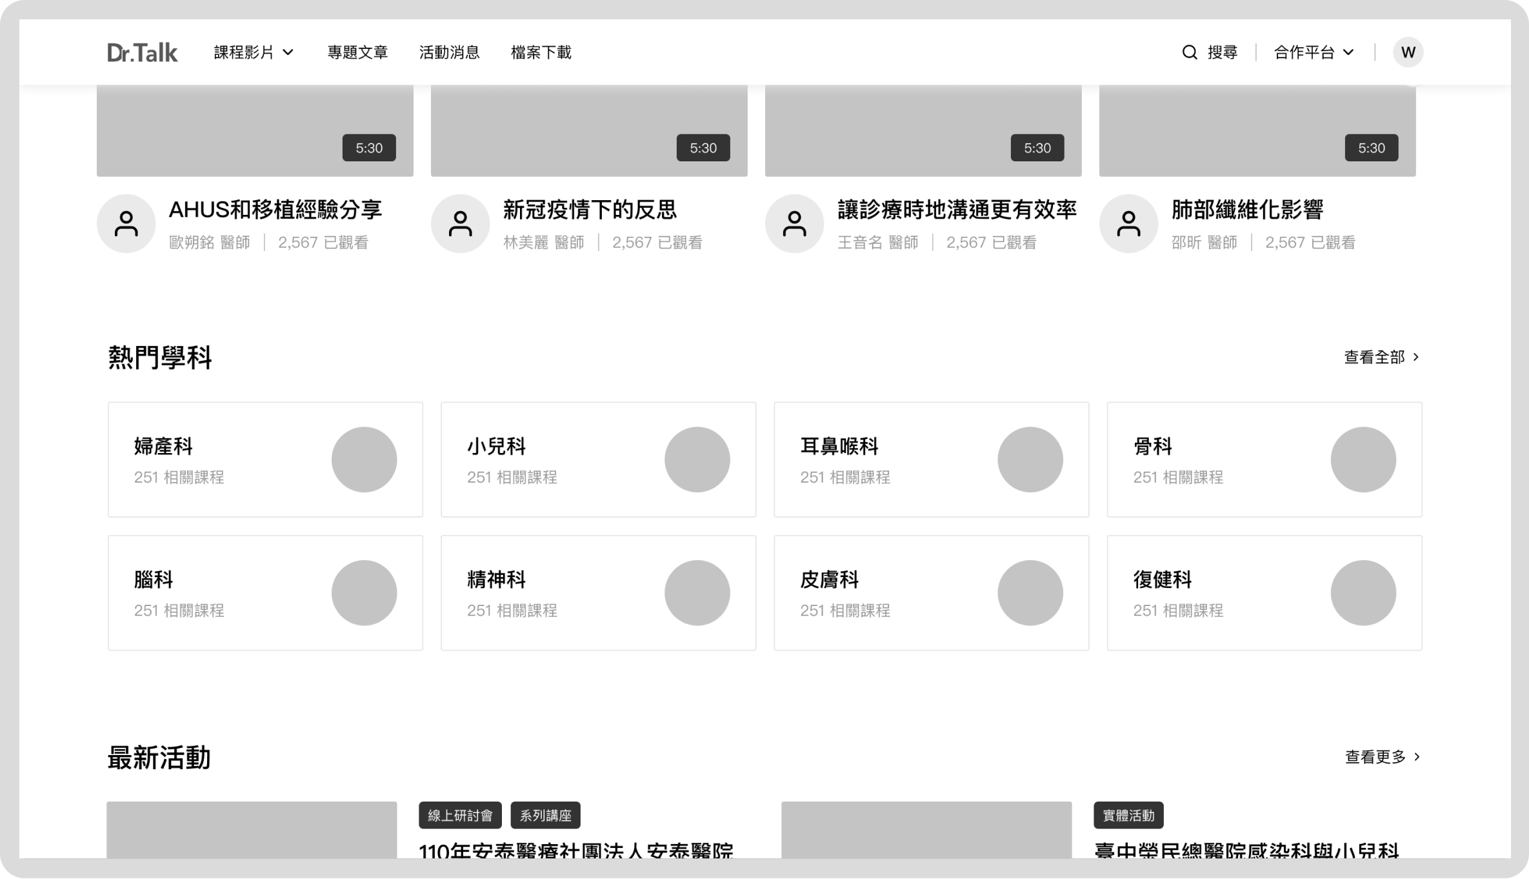This screenshot has width=1529, height=879.
Task: Click 歐朔銘 doctor avatar icon
Action: 126,224
